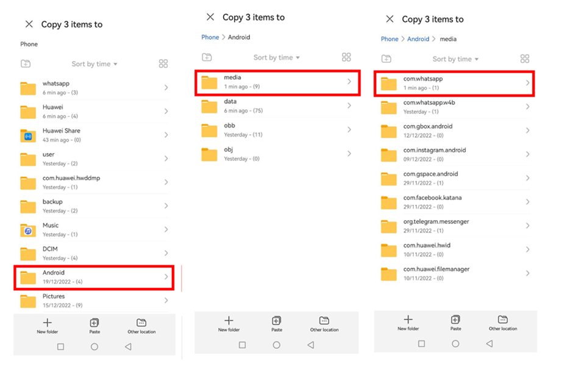Open the com.instagram.android folder
This screenshot has height=369, width=573.
(x=456, y=154)
